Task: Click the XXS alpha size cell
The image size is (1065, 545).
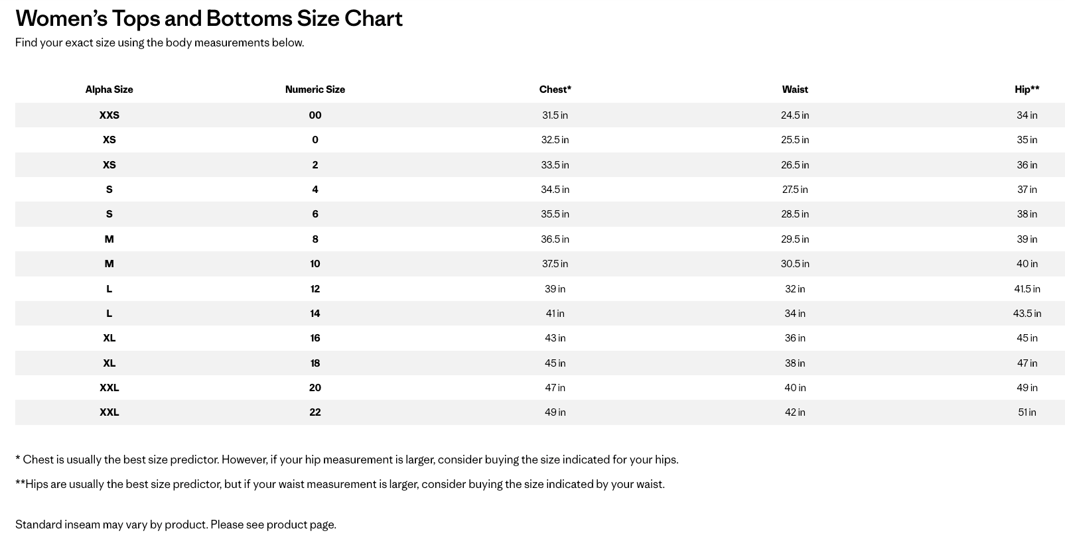Action: [x=109, y=115]
